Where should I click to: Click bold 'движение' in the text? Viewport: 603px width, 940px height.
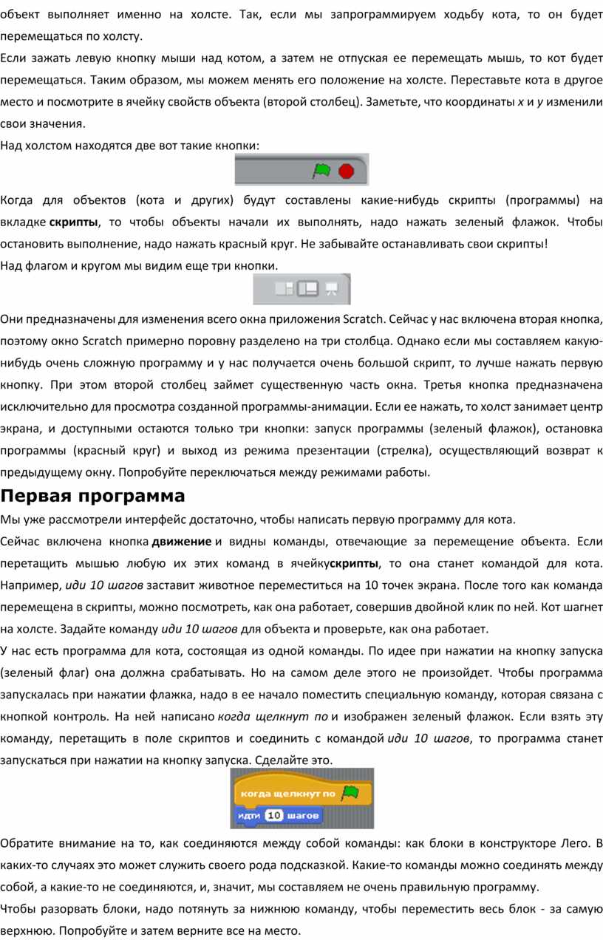pyautogui.click(x=181, y=543)
